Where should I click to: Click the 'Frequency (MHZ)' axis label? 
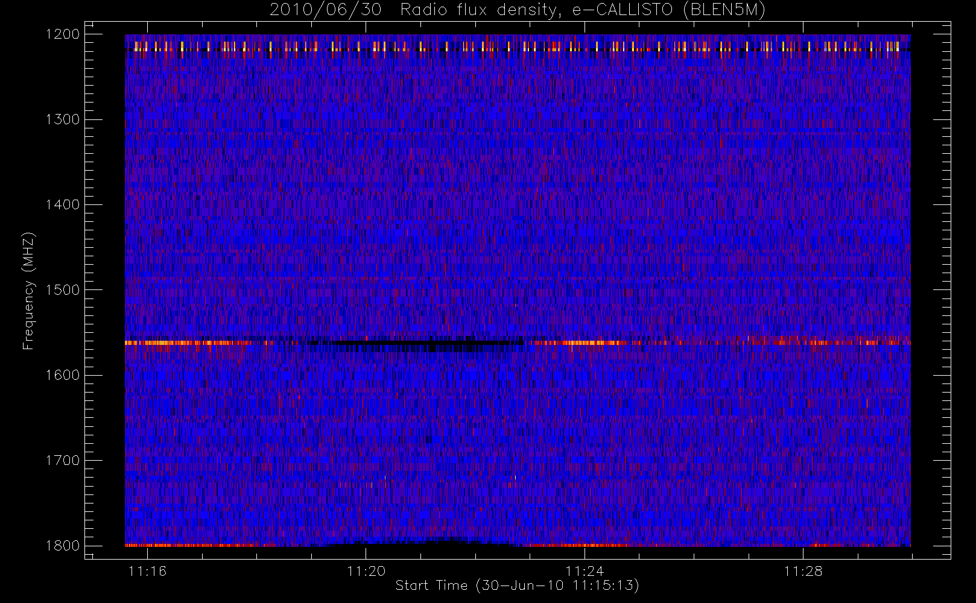coord(28,291)
